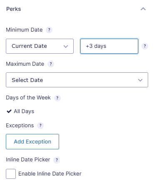Collapse the Perks section with the chevron
154x183 pixels.
point(143,9)
